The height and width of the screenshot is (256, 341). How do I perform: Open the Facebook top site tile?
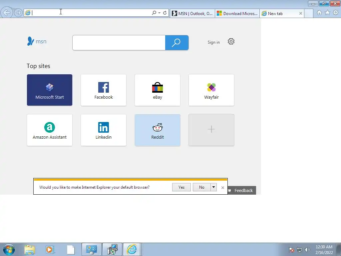[104, 90]
